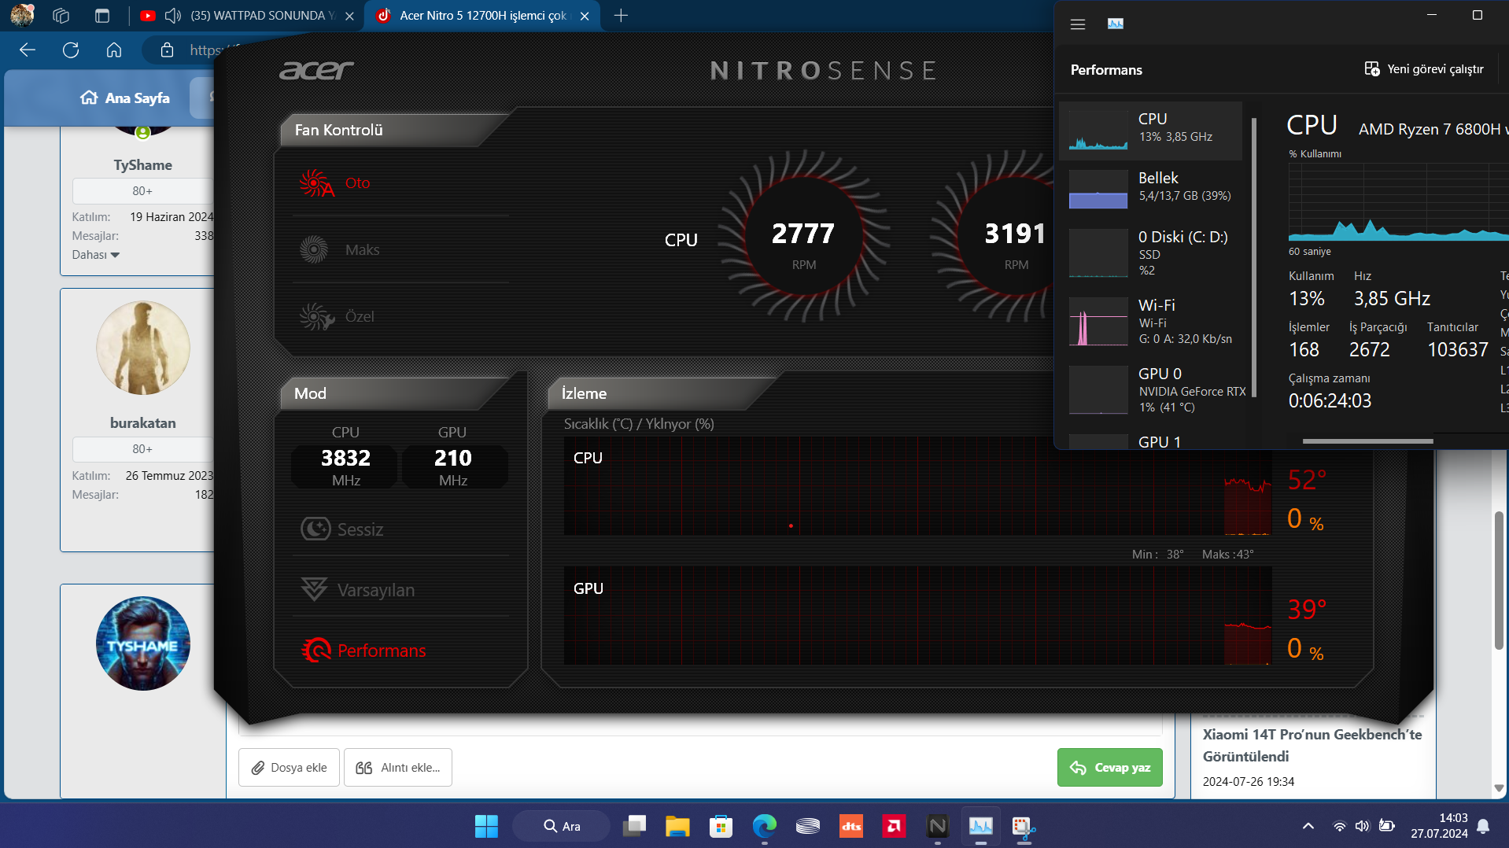The width and height of the screenshot is (1509, 848).
Task: Open AMD Software from the taskbar
Action: [895, 826]
